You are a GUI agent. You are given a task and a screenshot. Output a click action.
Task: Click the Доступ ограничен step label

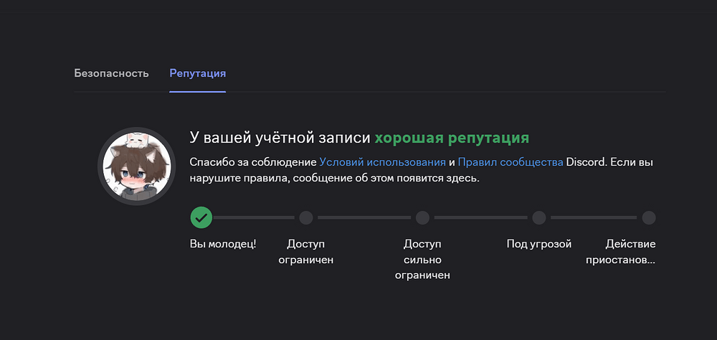[306, 252]
